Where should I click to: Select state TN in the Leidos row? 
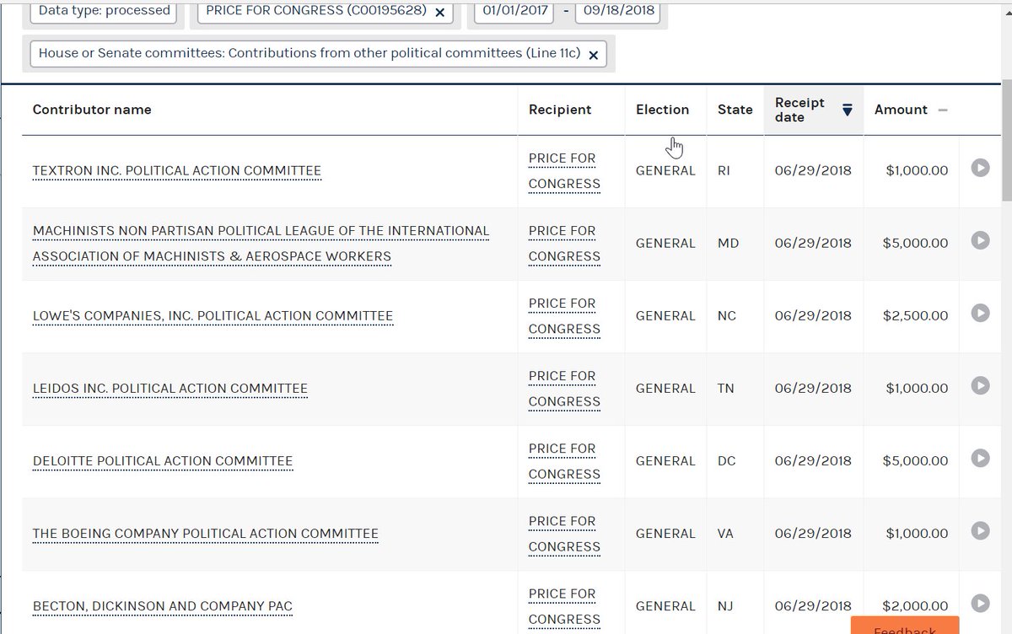[726, 388]
